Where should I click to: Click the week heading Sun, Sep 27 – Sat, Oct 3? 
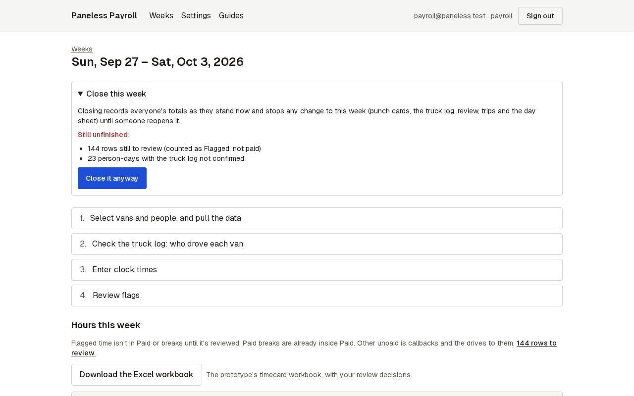pyautogui.click(x=158, y=62)
